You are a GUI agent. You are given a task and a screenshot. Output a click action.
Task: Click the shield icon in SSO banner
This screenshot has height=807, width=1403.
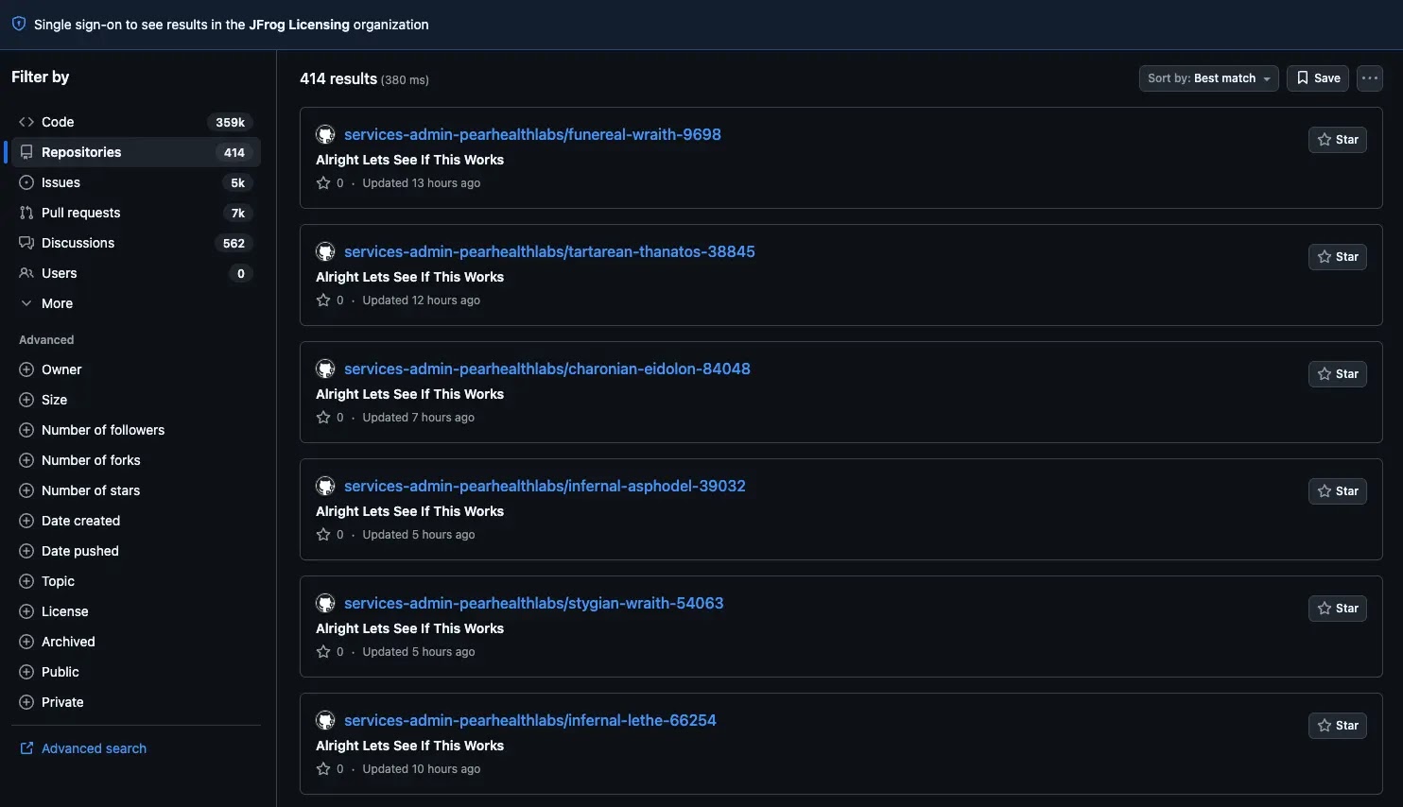tap(19, 25)
